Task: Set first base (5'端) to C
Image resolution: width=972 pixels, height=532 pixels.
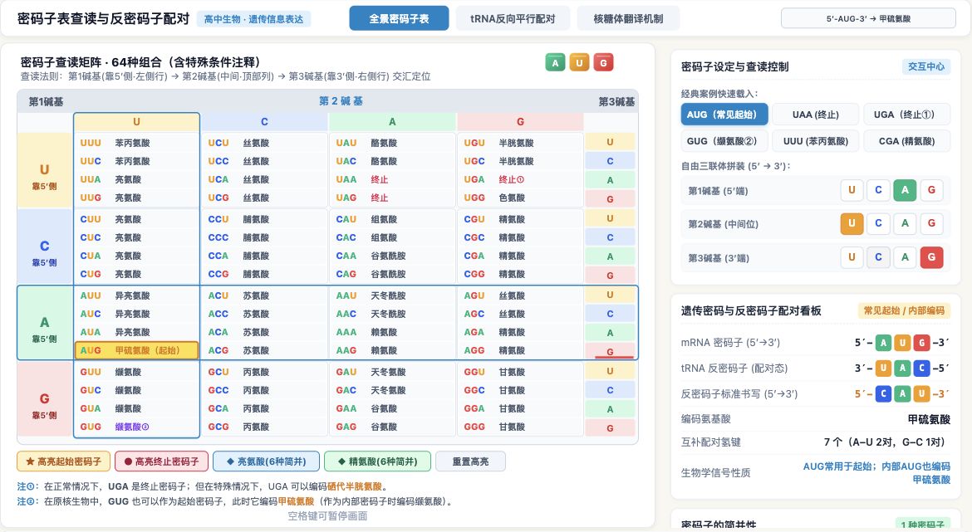Action: (x=878, y=190)
